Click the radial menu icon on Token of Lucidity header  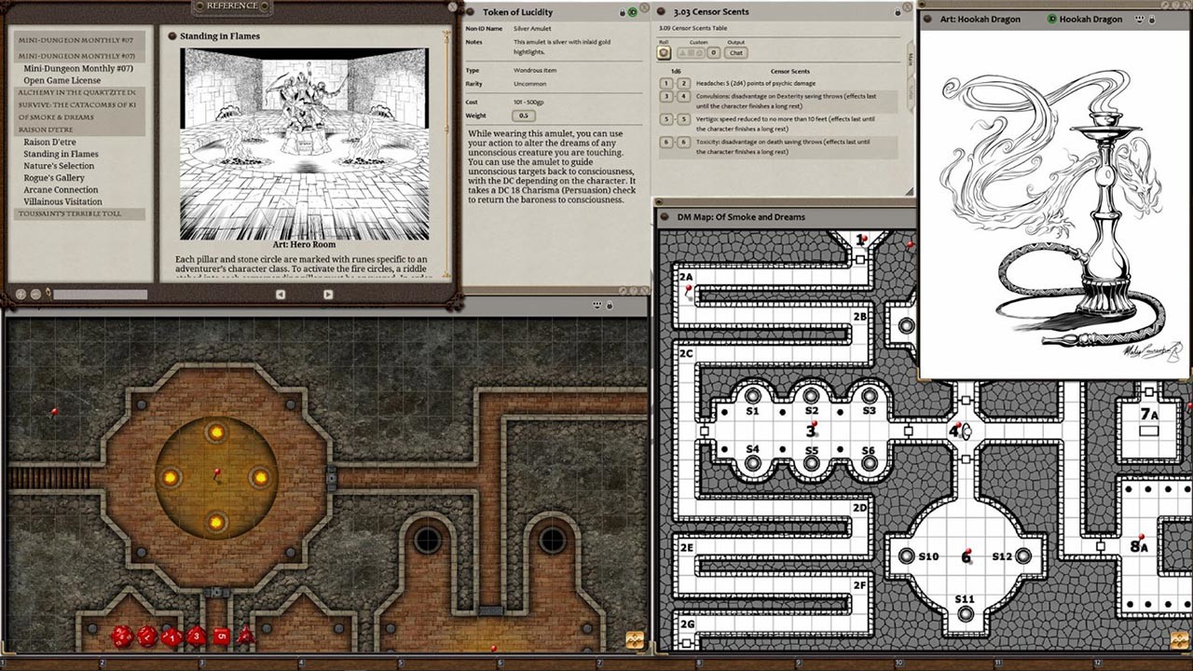tap(472, 12)
